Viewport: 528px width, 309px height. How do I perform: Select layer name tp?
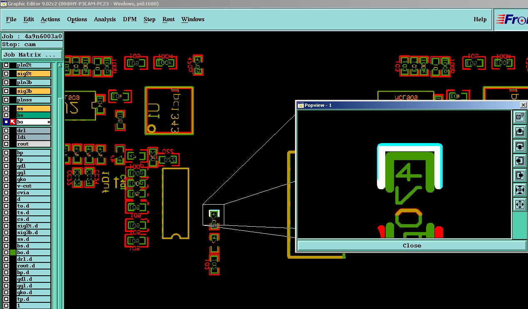click(x=33, y=159)
